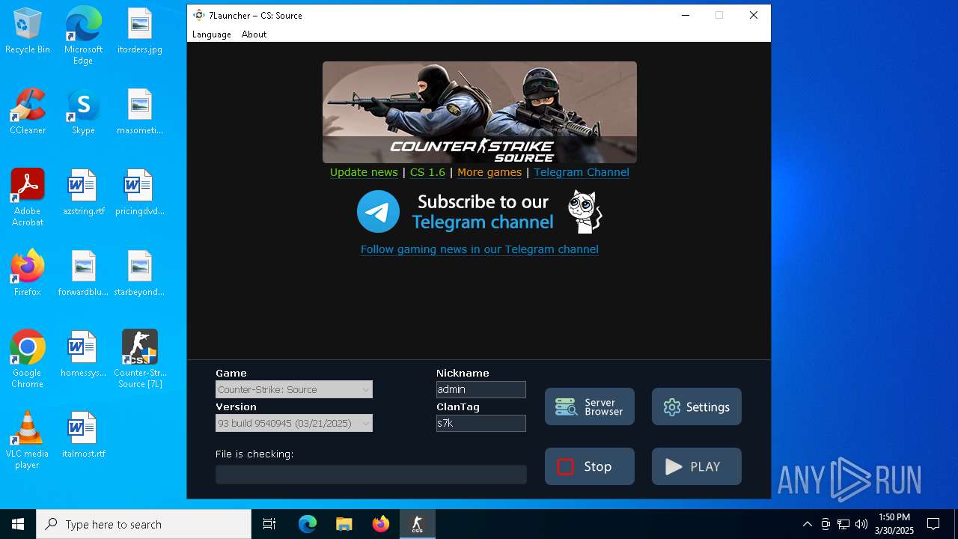This screenshot has width=958, height=539.
Task: Select forwardblu image file on desktop
Action: pos(83,274)
